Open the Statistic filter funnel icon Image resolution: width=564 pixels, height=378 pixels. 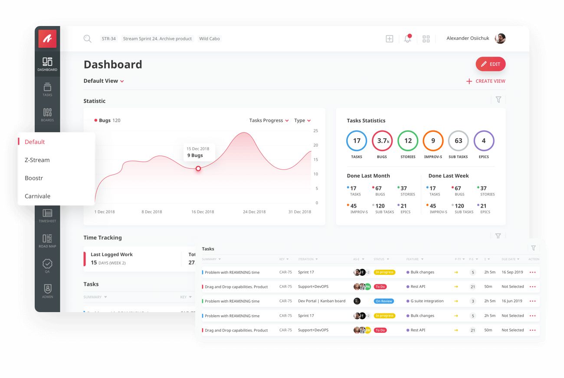click(x=498, y=100)
